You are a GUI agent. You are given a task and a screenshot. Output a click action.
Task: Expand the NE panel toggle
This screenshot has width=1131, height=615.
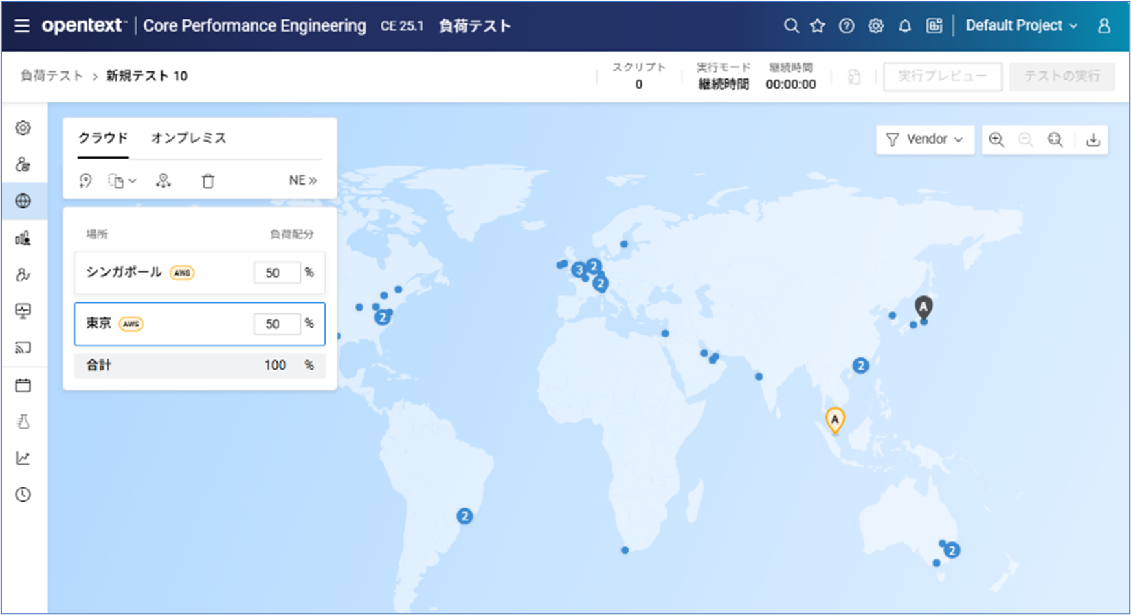302,180
